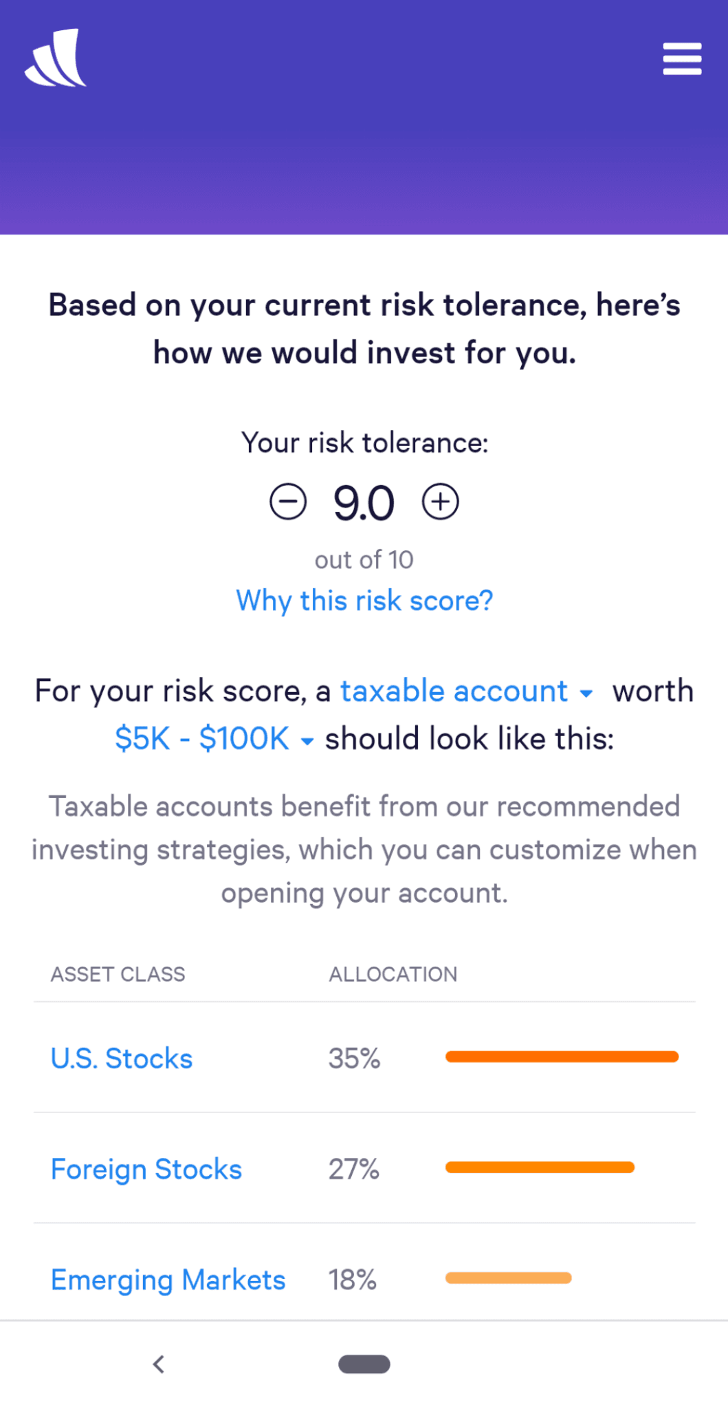728x1409 pixels.
Task: Click the ASSET CLASS column header
Action: tap(118, 974)
